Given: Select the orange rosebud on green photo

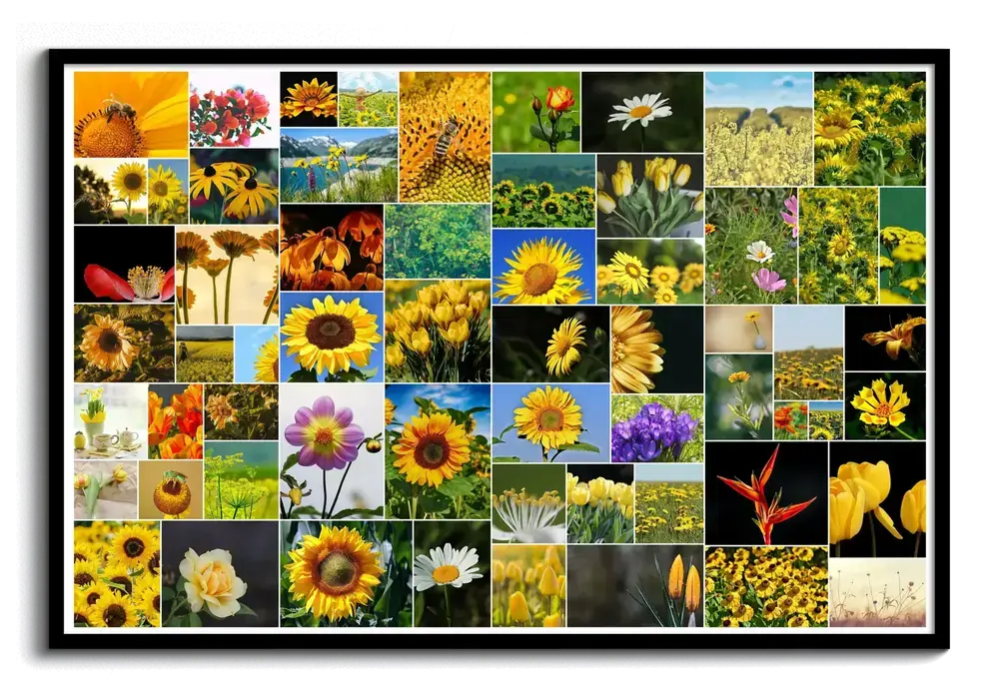Looking at the screenshot, I should (535, 112).
